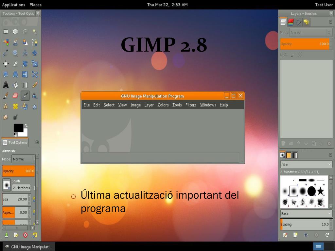Select the star brush thumbnail
The height and width of the screenshot is (251, 335).
(x=321, y=191)
